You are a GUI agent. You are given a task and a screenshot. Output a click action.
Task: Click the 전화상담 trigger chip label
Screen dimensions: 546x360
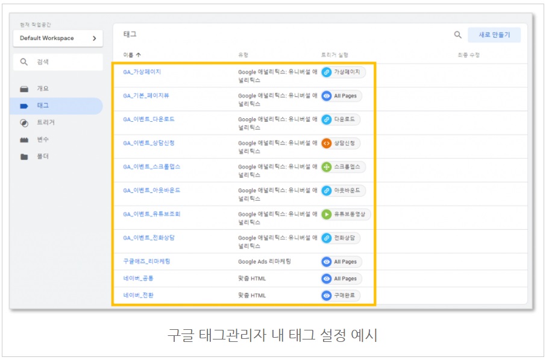[x=344, y=238]
